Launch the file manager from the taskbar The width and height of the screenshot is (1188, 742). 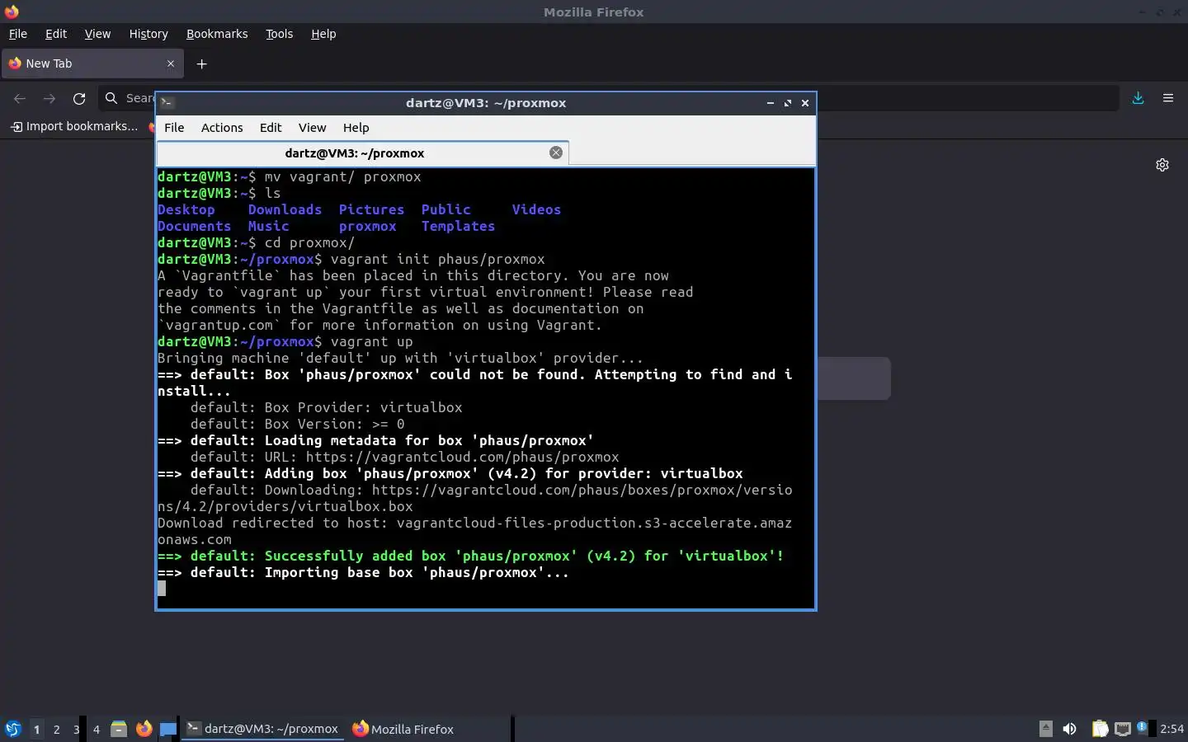[x=119, y=729]
